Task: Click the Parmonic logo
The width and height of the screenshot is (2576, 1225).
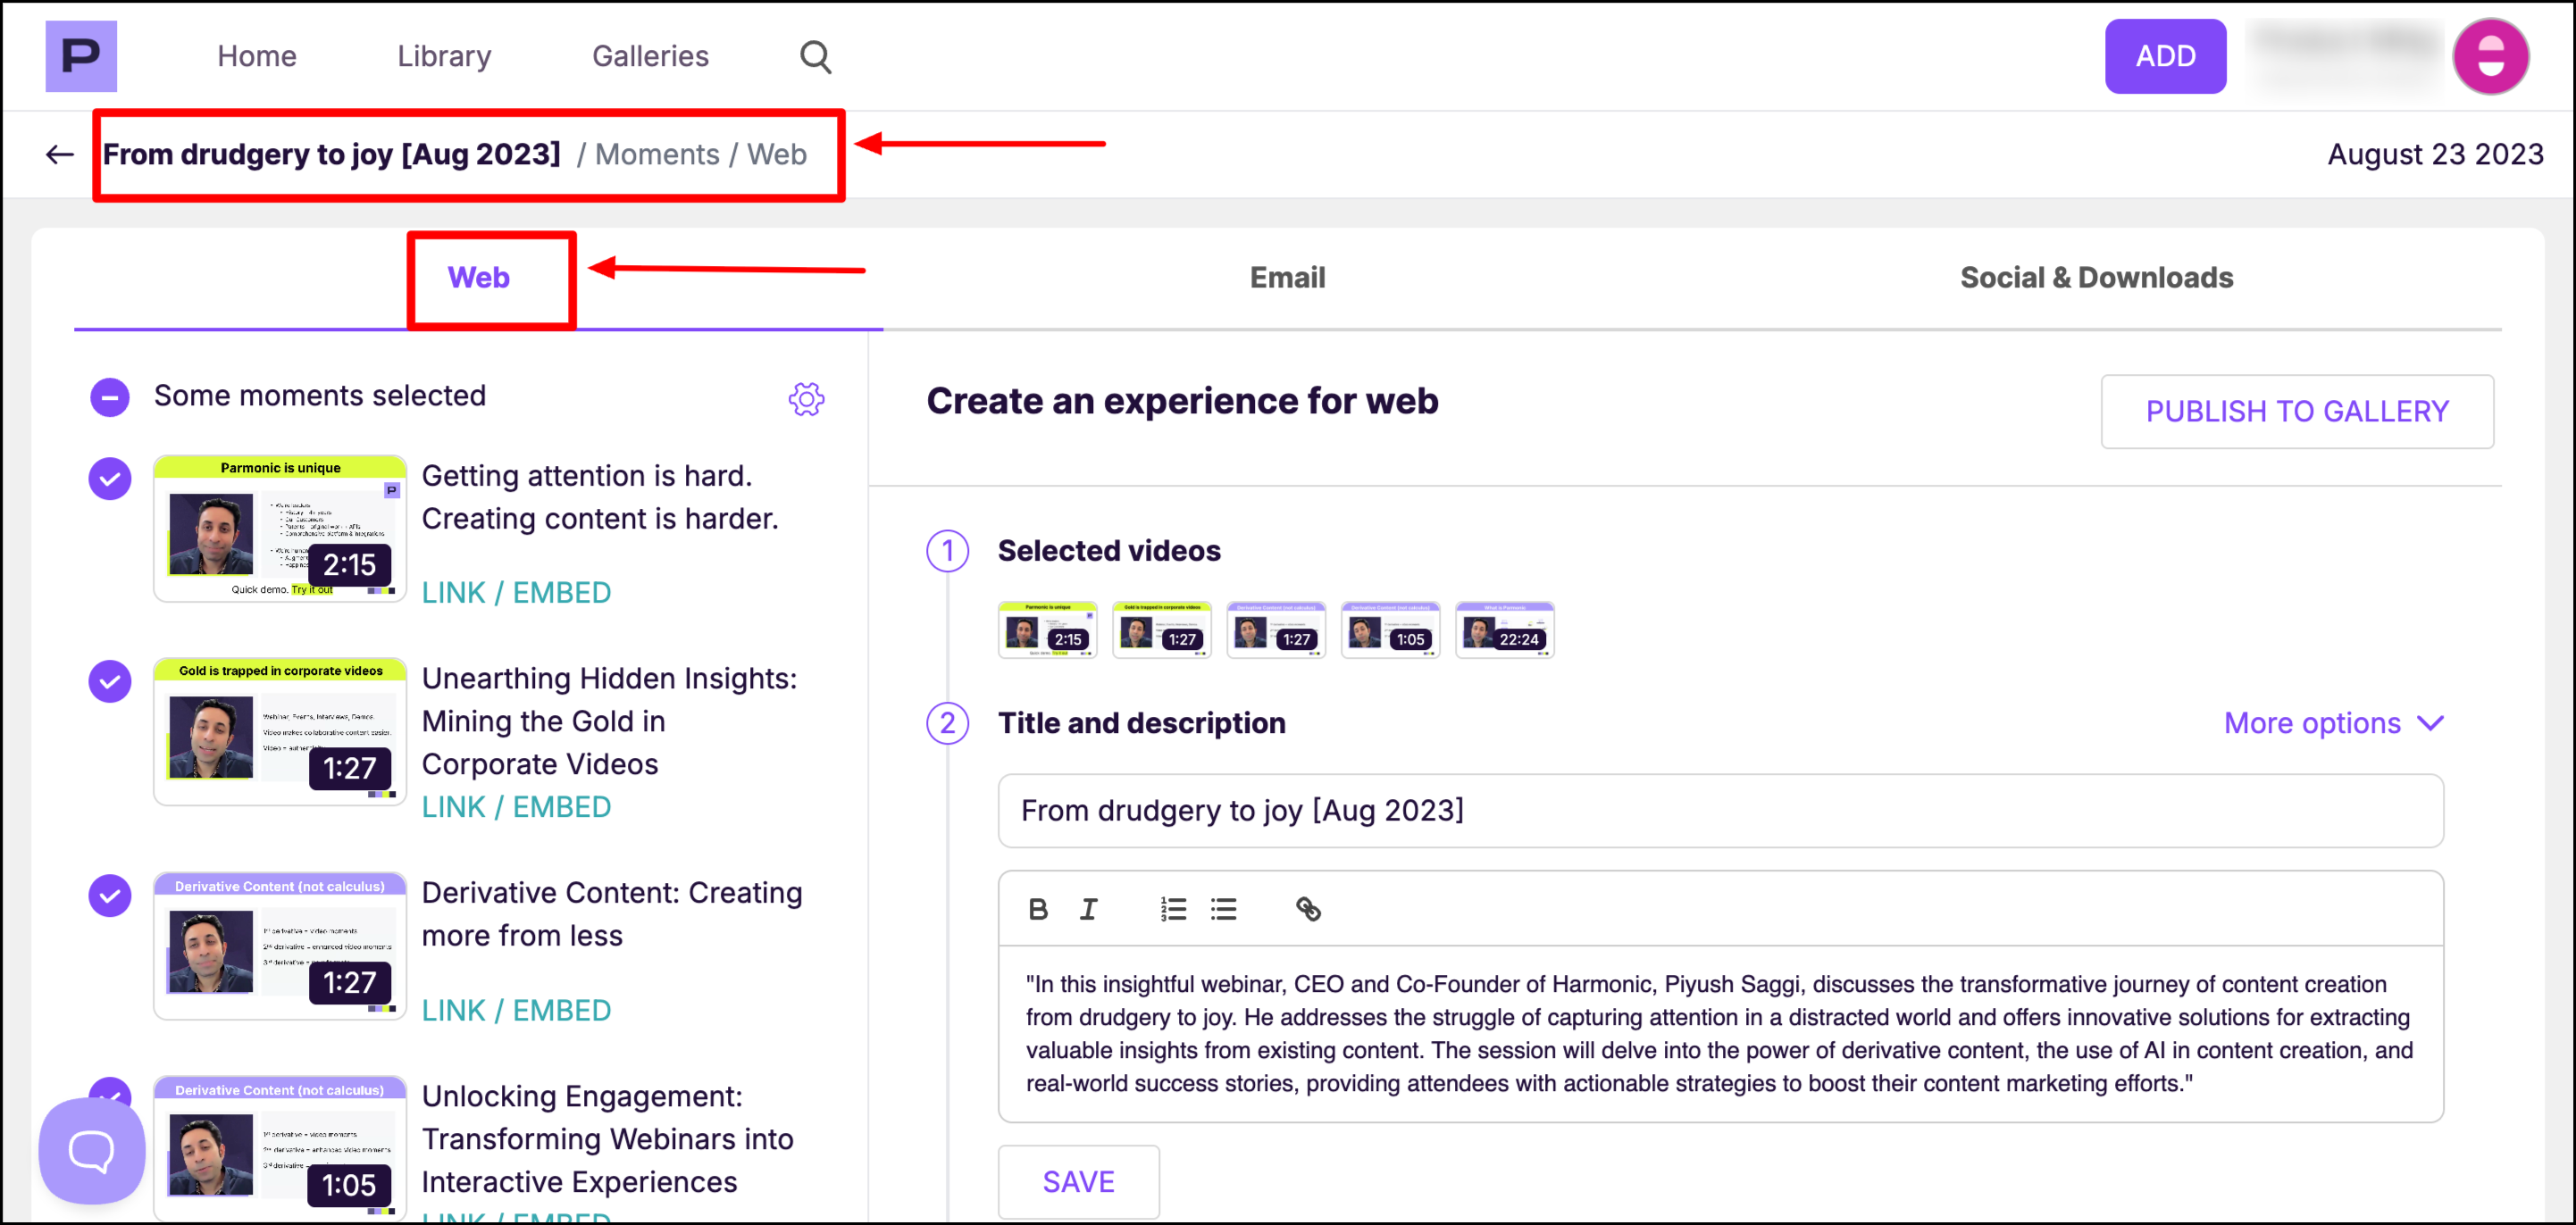Action: point(81,57)
